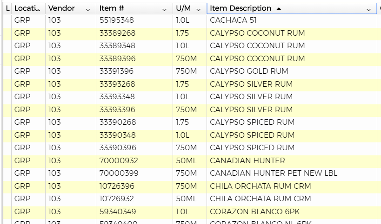Click U/M 750M in row 33389396
The image size is (381, 224).
click(186, 58)
